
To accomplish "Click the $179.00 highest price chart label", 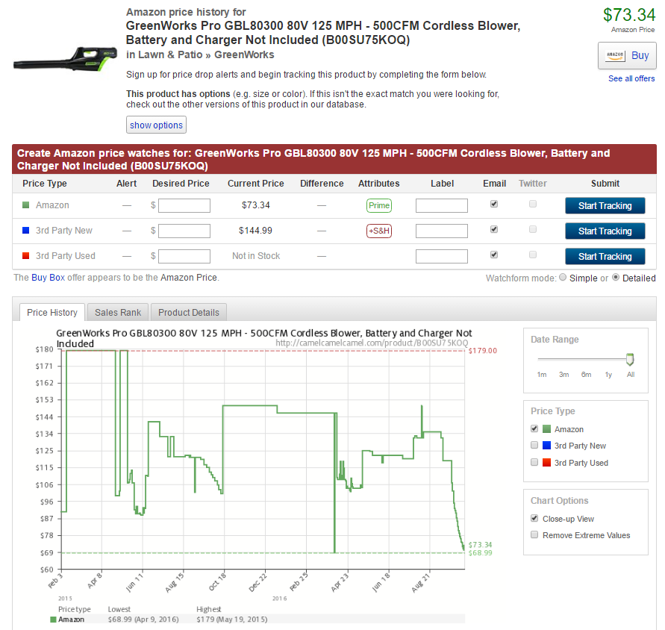I will [483, 351].
